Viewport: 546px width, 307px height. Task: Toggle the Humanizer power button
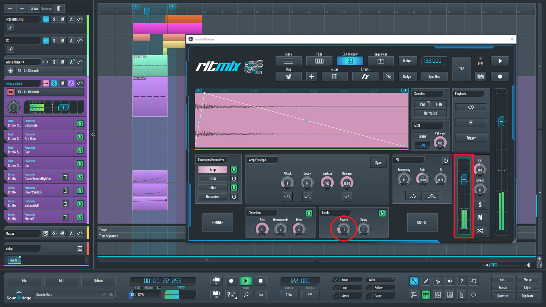234,197
